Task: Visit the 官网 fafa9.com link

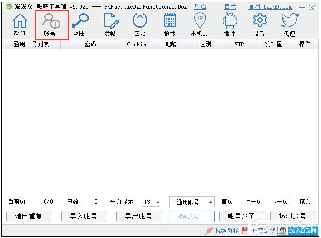Action: tap(270, 7)
